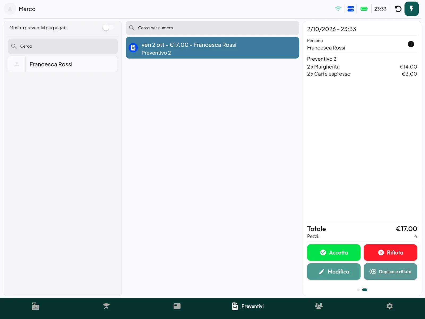Click the 'Pezzi:' count label
Viewport: 425px width, 319px height.
[x=313, y=236]
